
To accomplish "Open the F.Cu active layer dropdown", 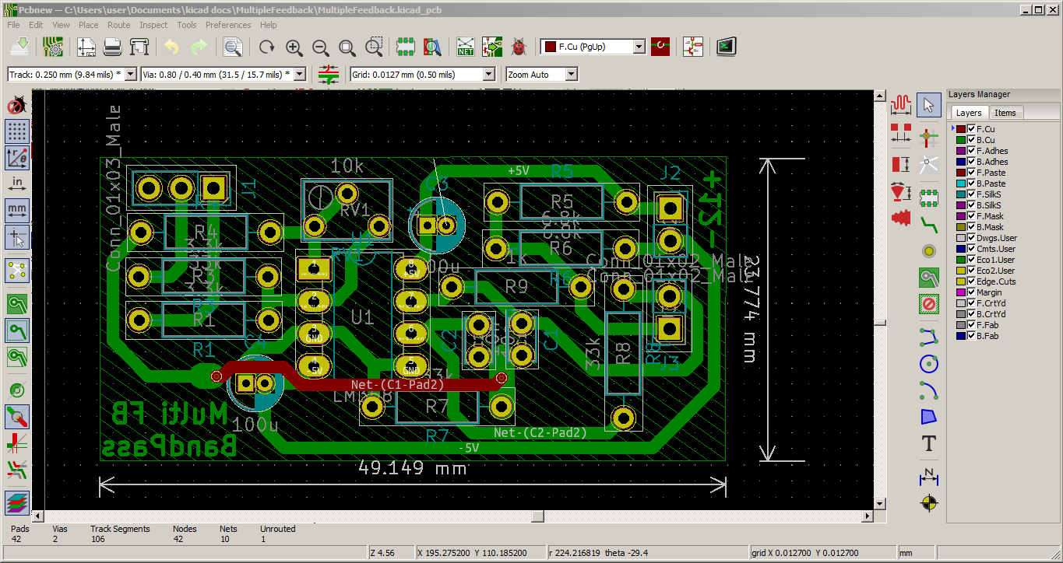I will point(593,47).
